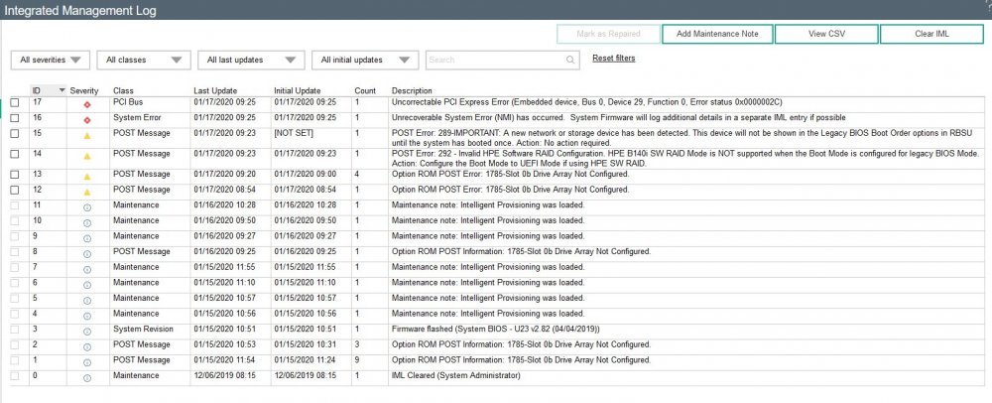Click the Reset filters link
The image size is (992, 403).
point(614,59)
